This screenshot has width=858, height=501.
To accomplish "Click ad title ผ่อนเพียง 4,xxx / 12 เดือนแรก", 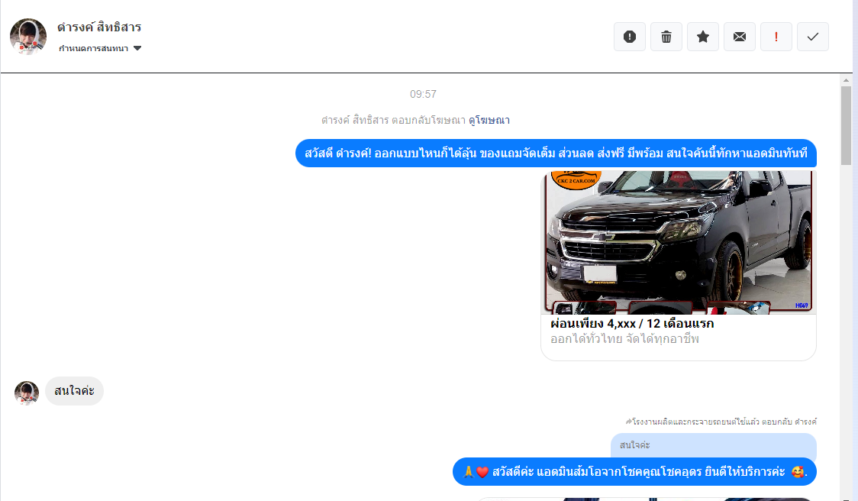I will coord(632,324).
